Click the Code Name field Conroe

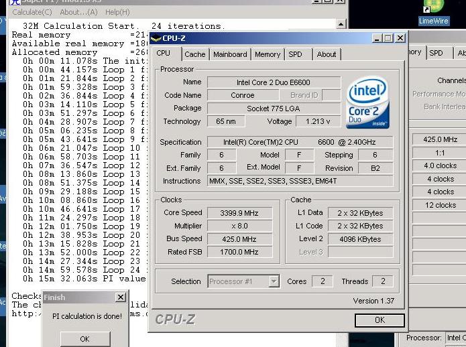[x=243, y=95]
